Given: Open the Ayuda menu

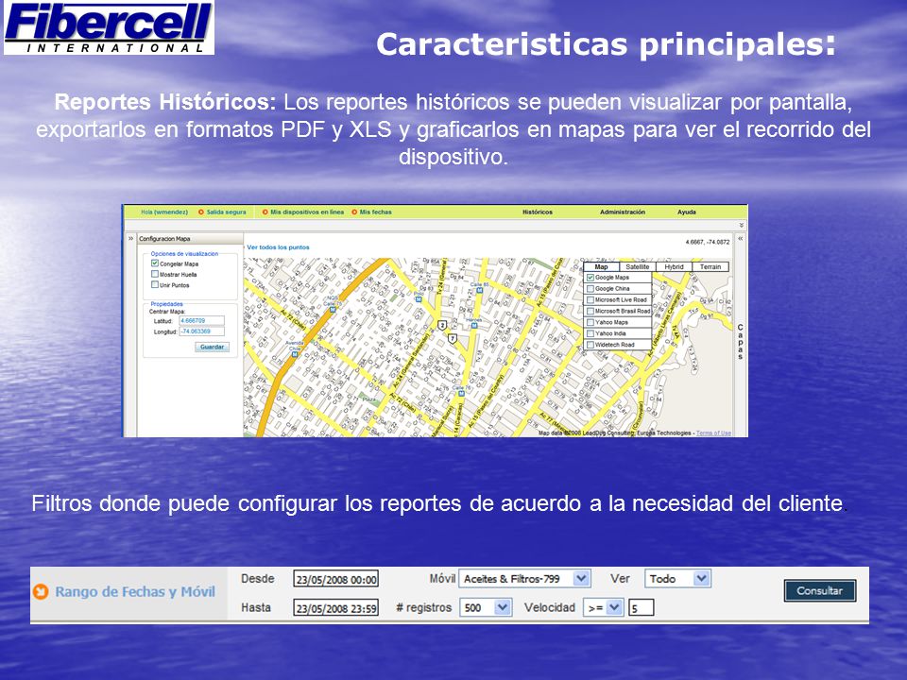Looking at the screenshot, I should (687, 212).
